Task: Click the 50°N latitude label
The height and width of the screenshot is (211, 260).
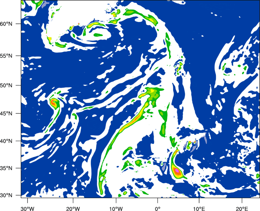Action: [6, 86]
